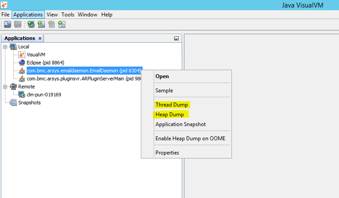This screenshot has height=198, width=339.
Task: Select the EmailDaemon (pid 8304) entry
Action: tap(84, 71)
